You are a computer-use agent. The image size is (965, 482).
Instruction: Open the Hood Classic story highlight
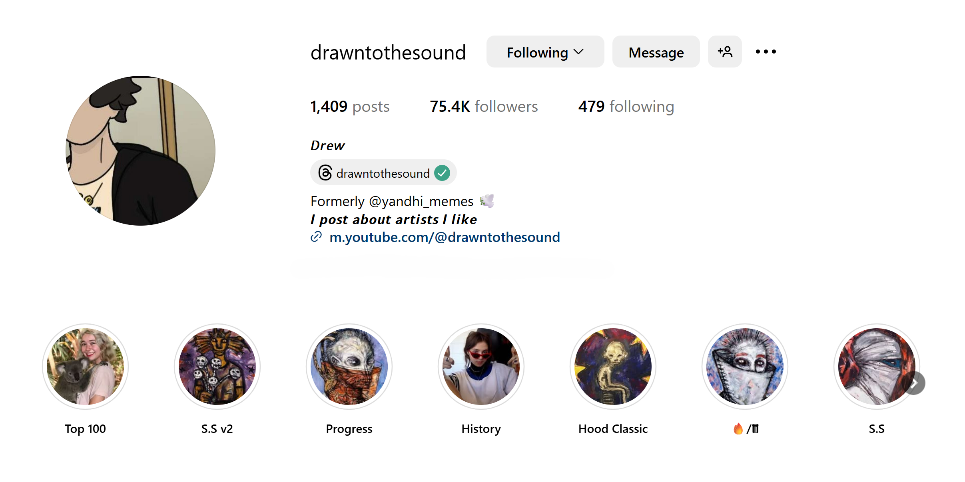[x=613, y=367]
